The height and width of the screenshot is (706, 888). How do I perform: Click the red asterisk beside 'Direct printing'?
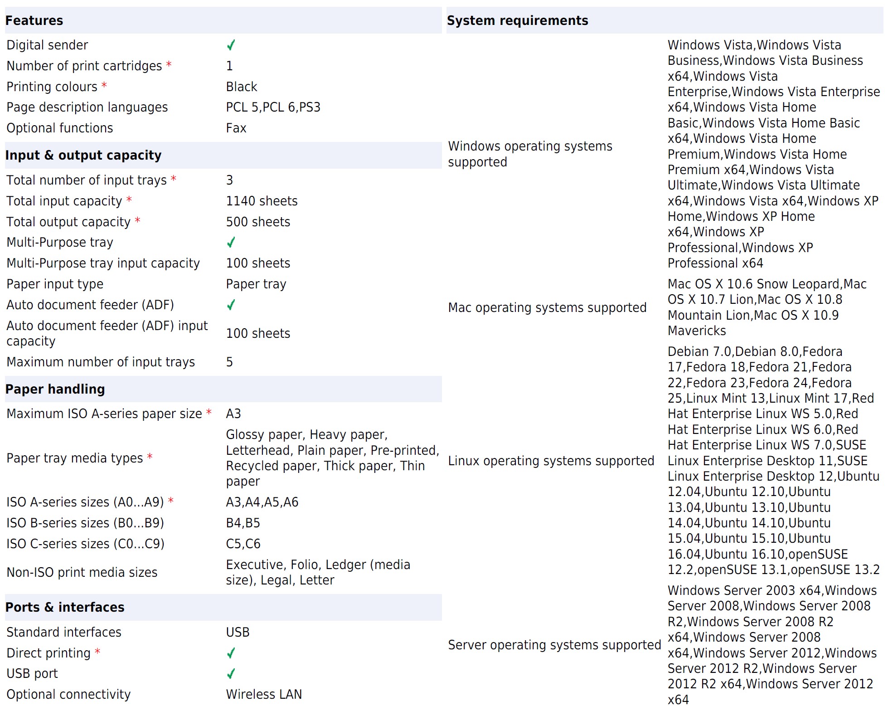97,652
